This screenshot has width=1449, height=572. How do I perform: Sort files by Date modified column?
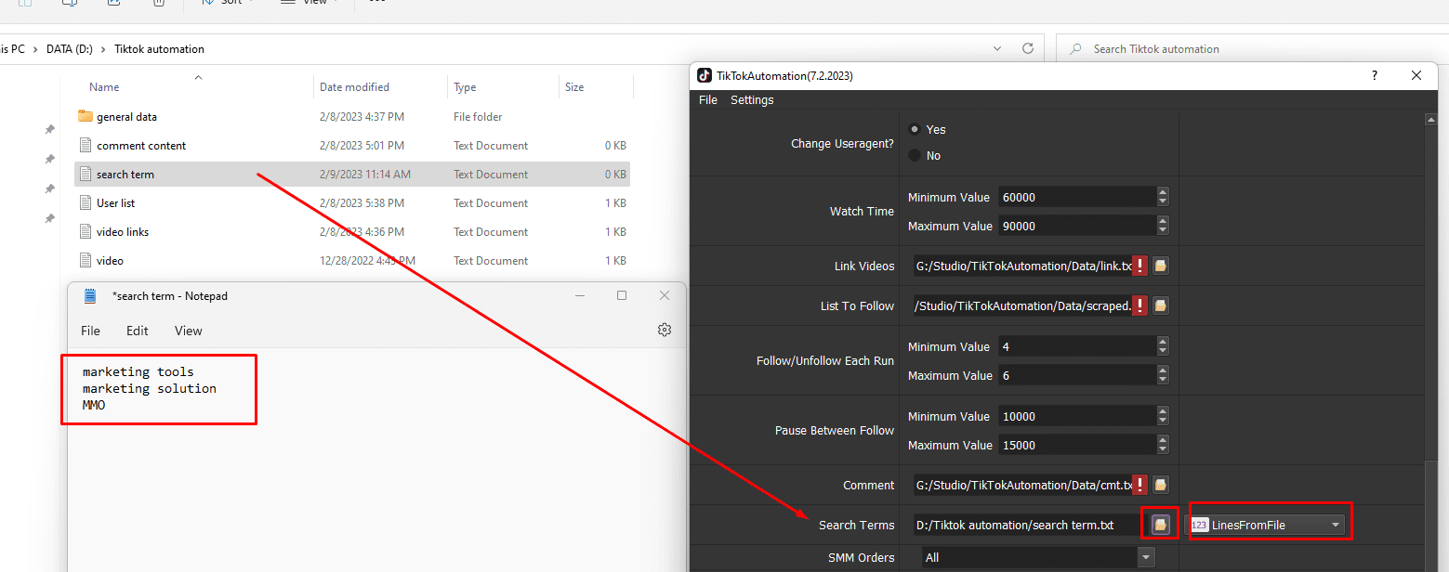coord(354,87)
